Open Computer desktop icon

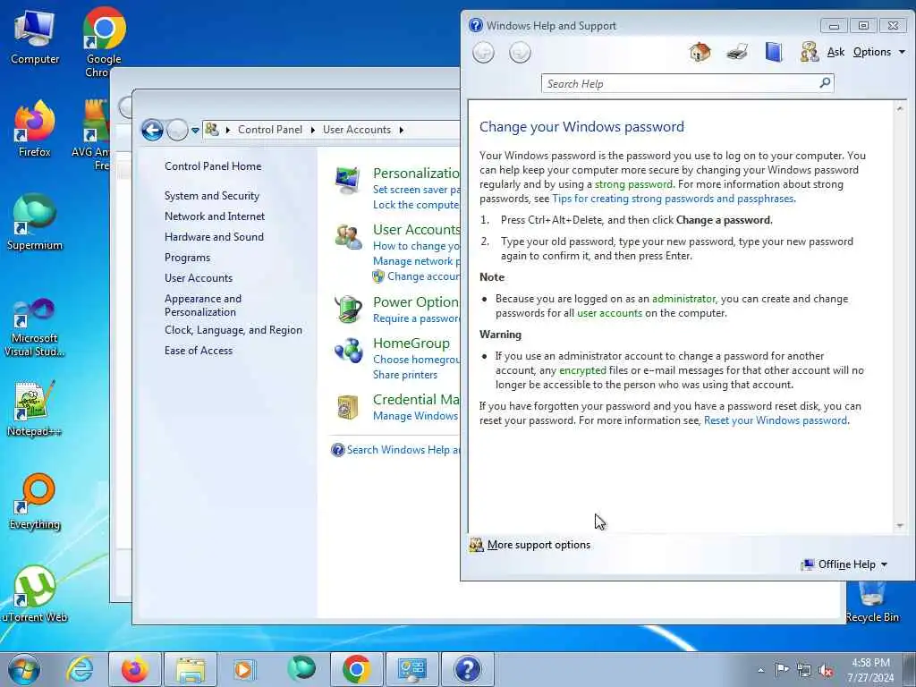pyautogui.click(x=35, y=36)
